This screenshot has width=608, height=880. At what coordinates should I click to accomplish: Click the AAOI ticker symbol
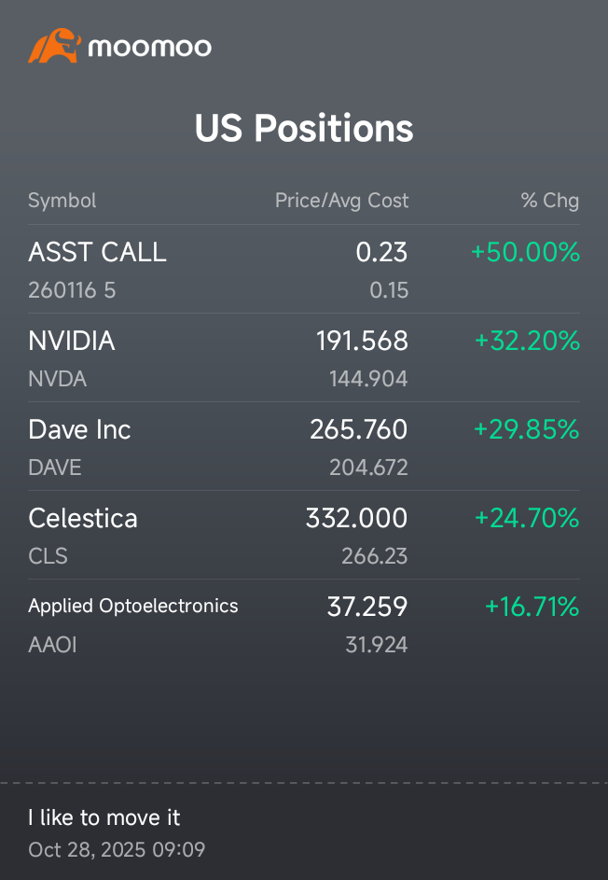tap(52, 645)
